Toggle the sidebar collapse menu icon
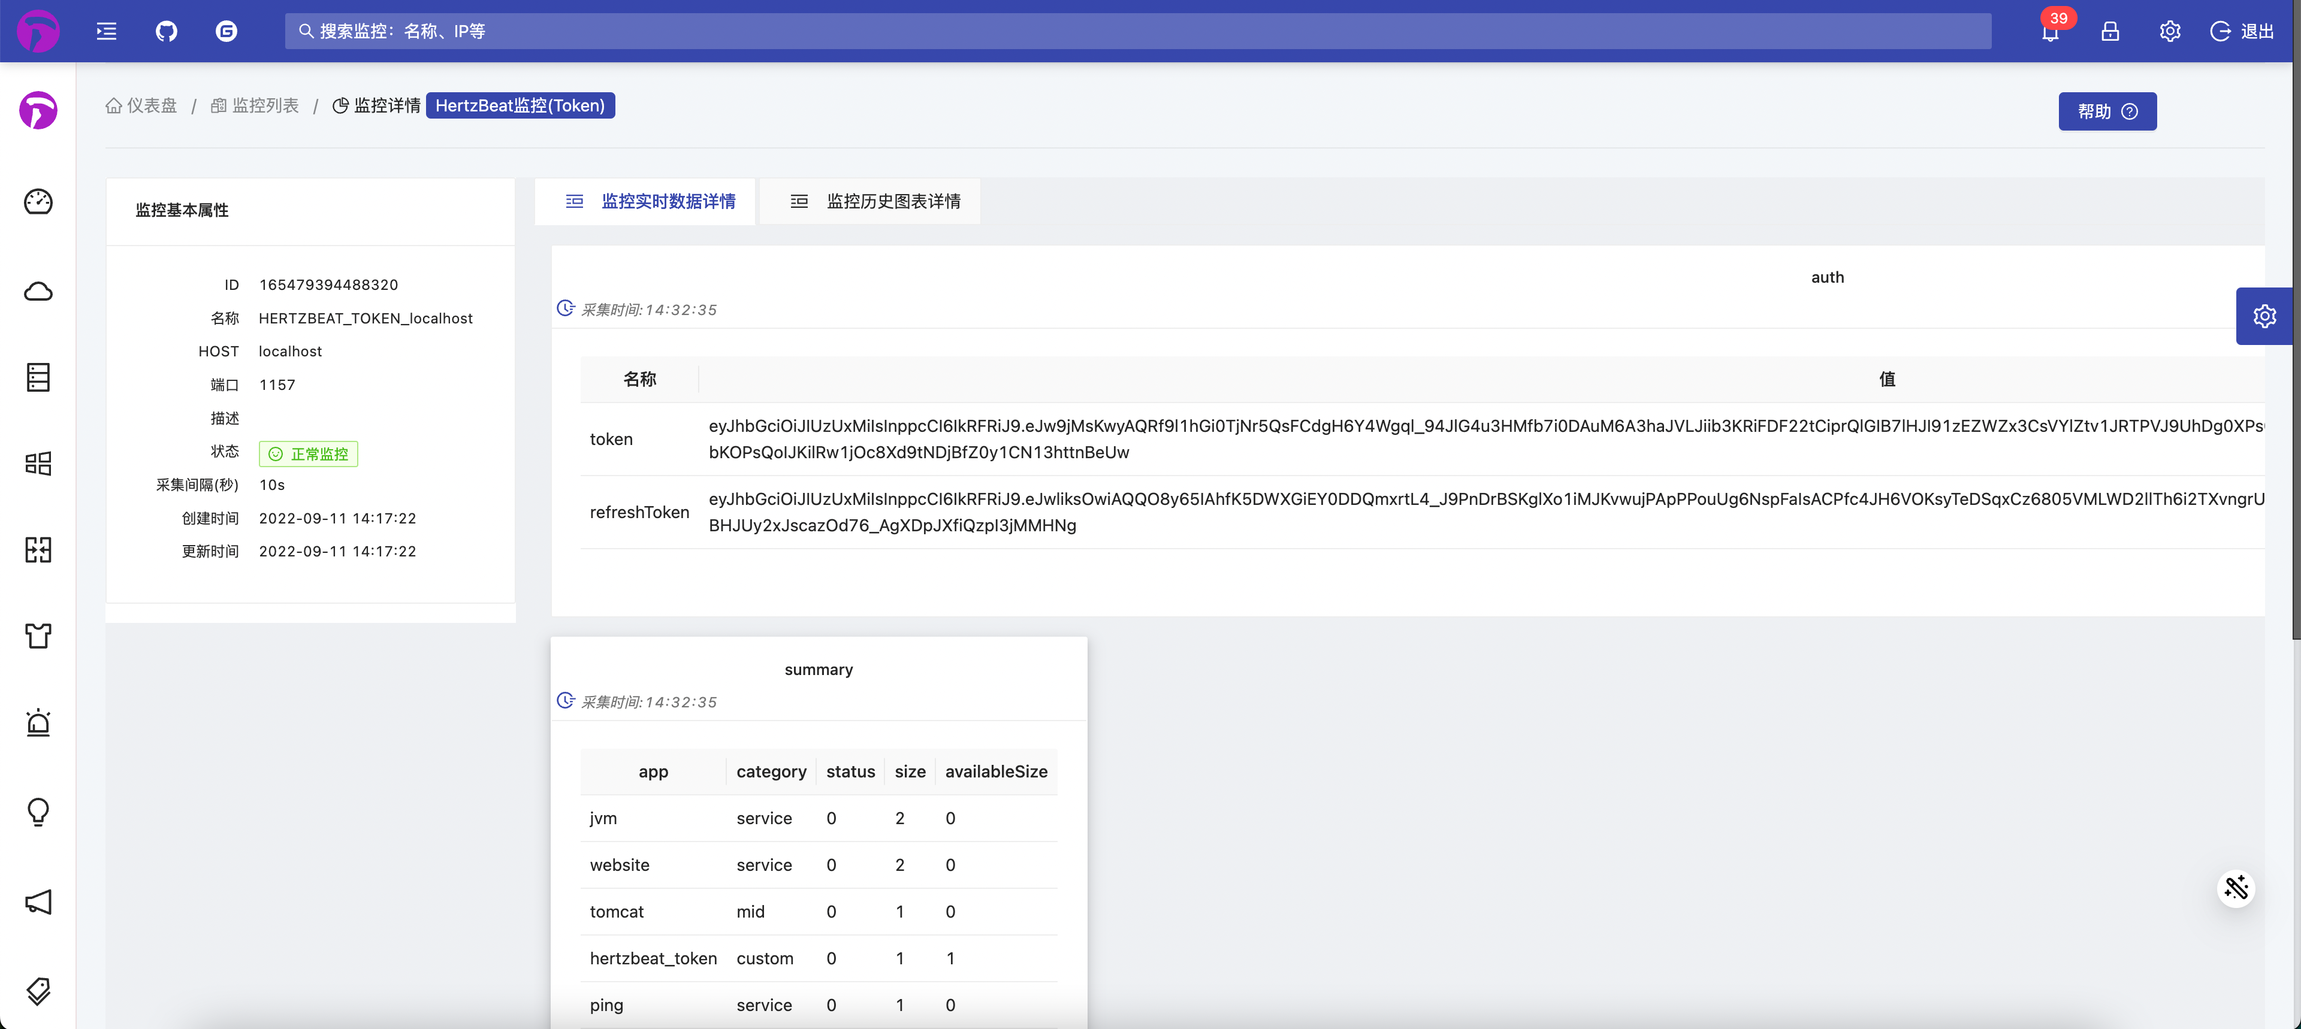This screenshot has height=1029, width=2301. (106, 31)
